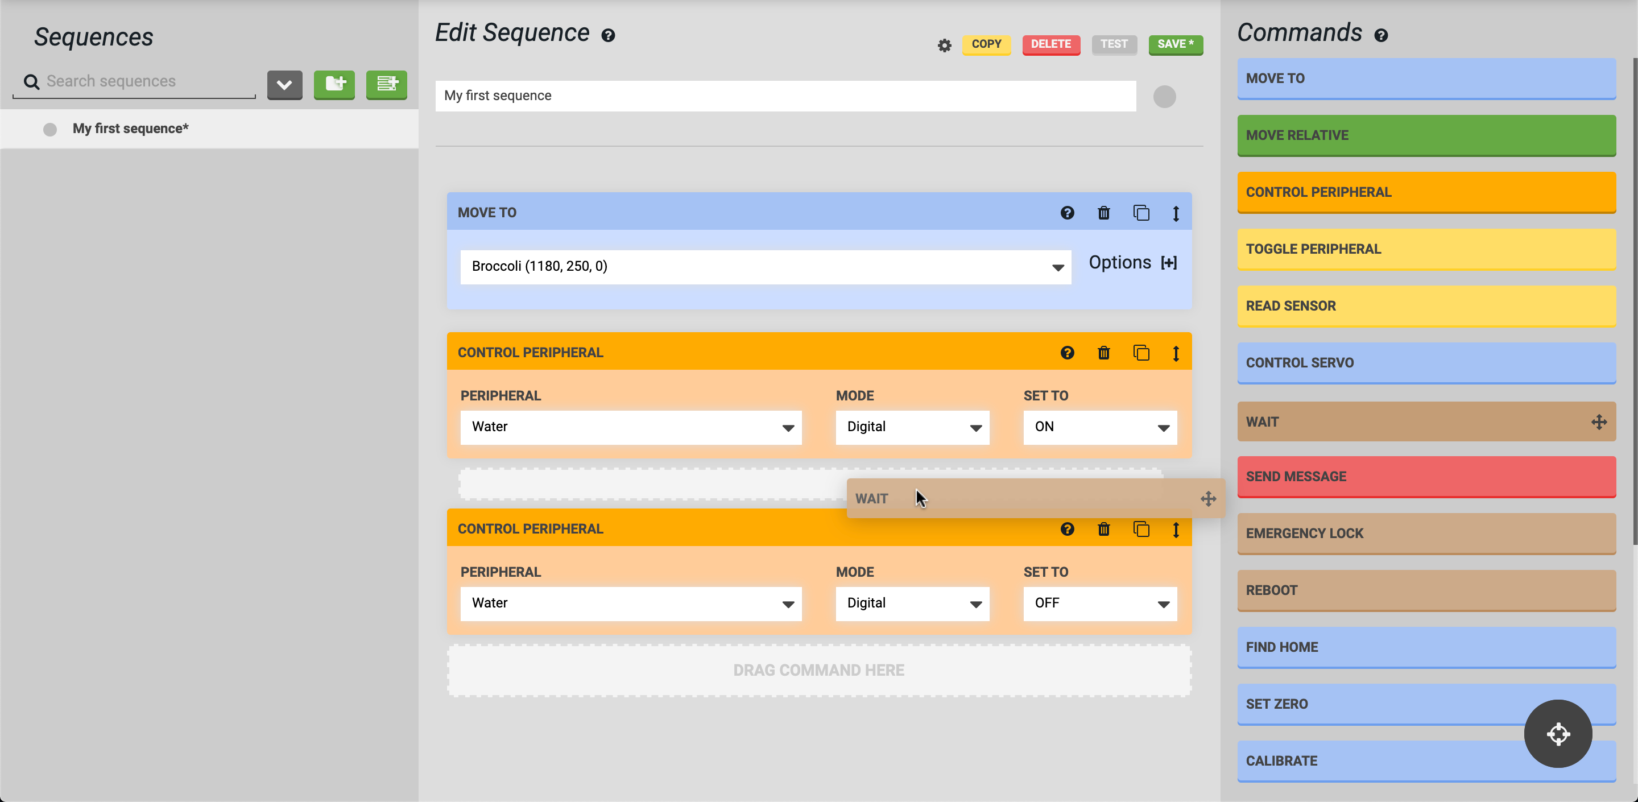The height and width of the screenshot is (802, 1638).
Task: Add a SEND MESSAGE command
Action: click(1426, 477)
